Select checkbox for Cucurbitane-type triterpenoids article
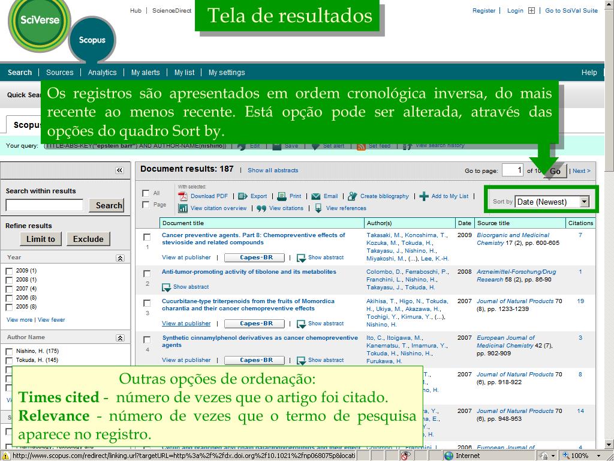614x461 pixels. click(x=147, y=303)
